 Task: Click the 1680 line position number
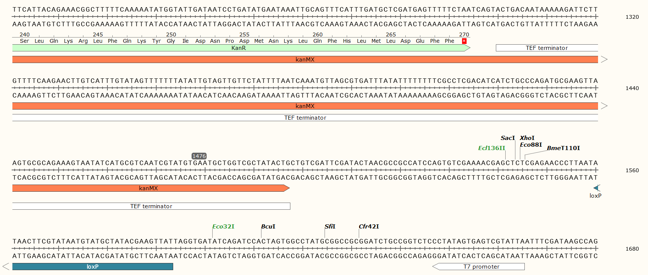coord(632,249)
